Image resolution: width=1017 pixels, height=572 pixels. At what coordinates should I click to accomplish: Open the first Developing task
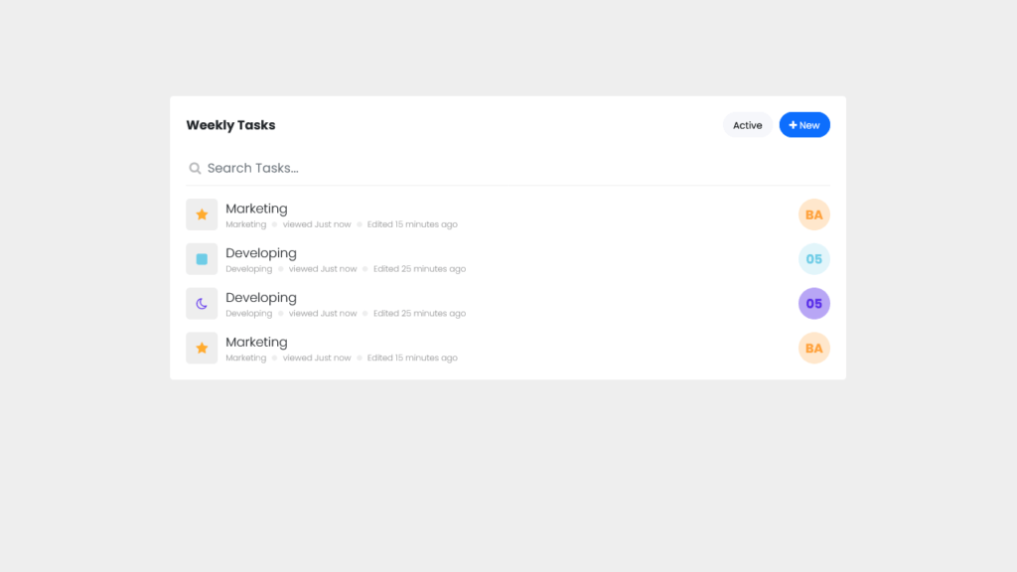pyautogui.click(x=261, y=253)
